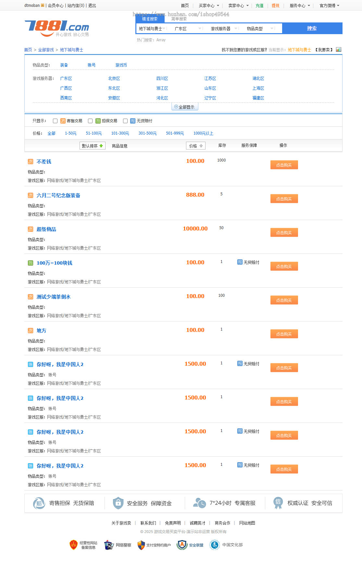Click the 网络警察 badge

click(x=118, y=545)
